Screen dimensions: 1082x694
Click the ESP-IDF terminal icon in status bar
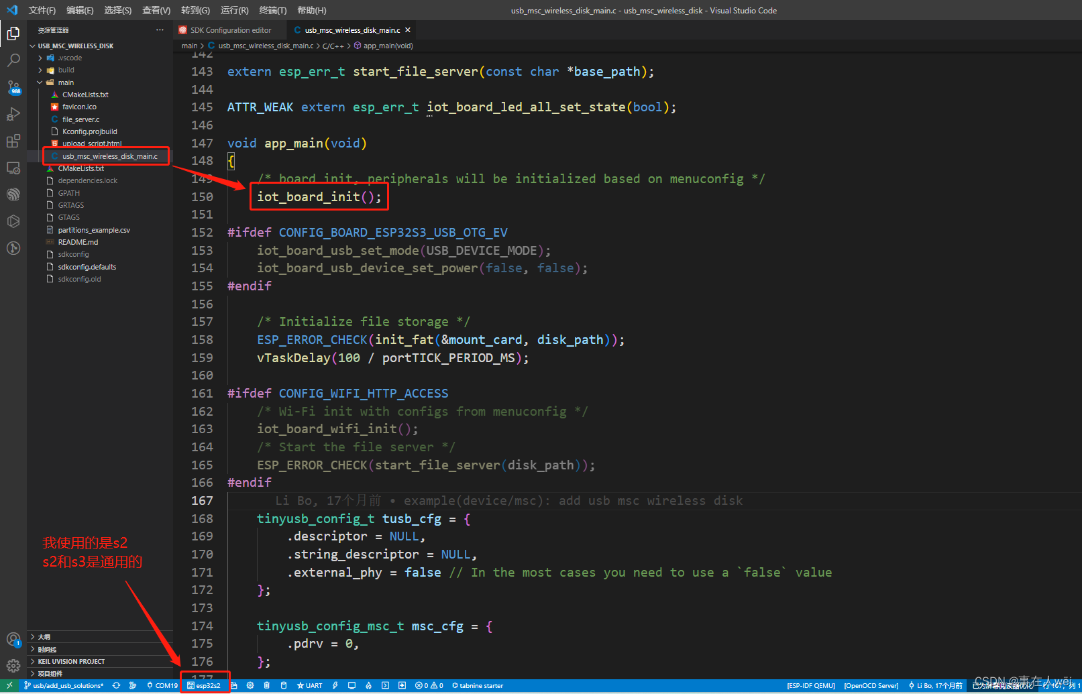[x=385, y=685]
